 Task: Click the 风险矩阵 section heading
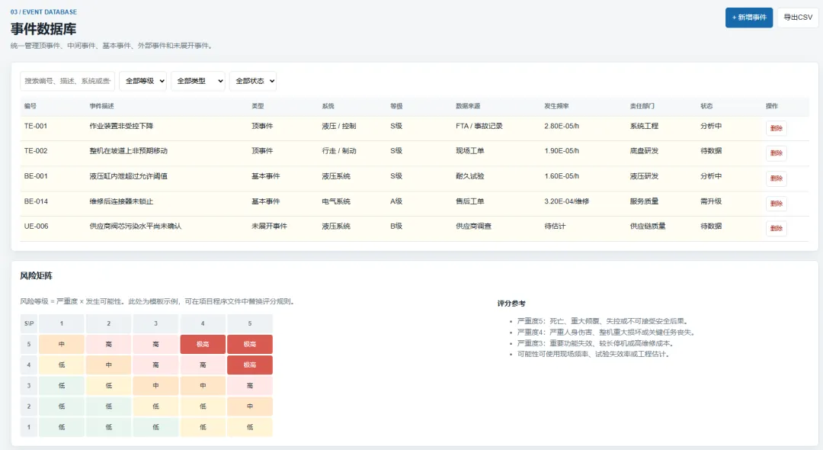(37, 275)
